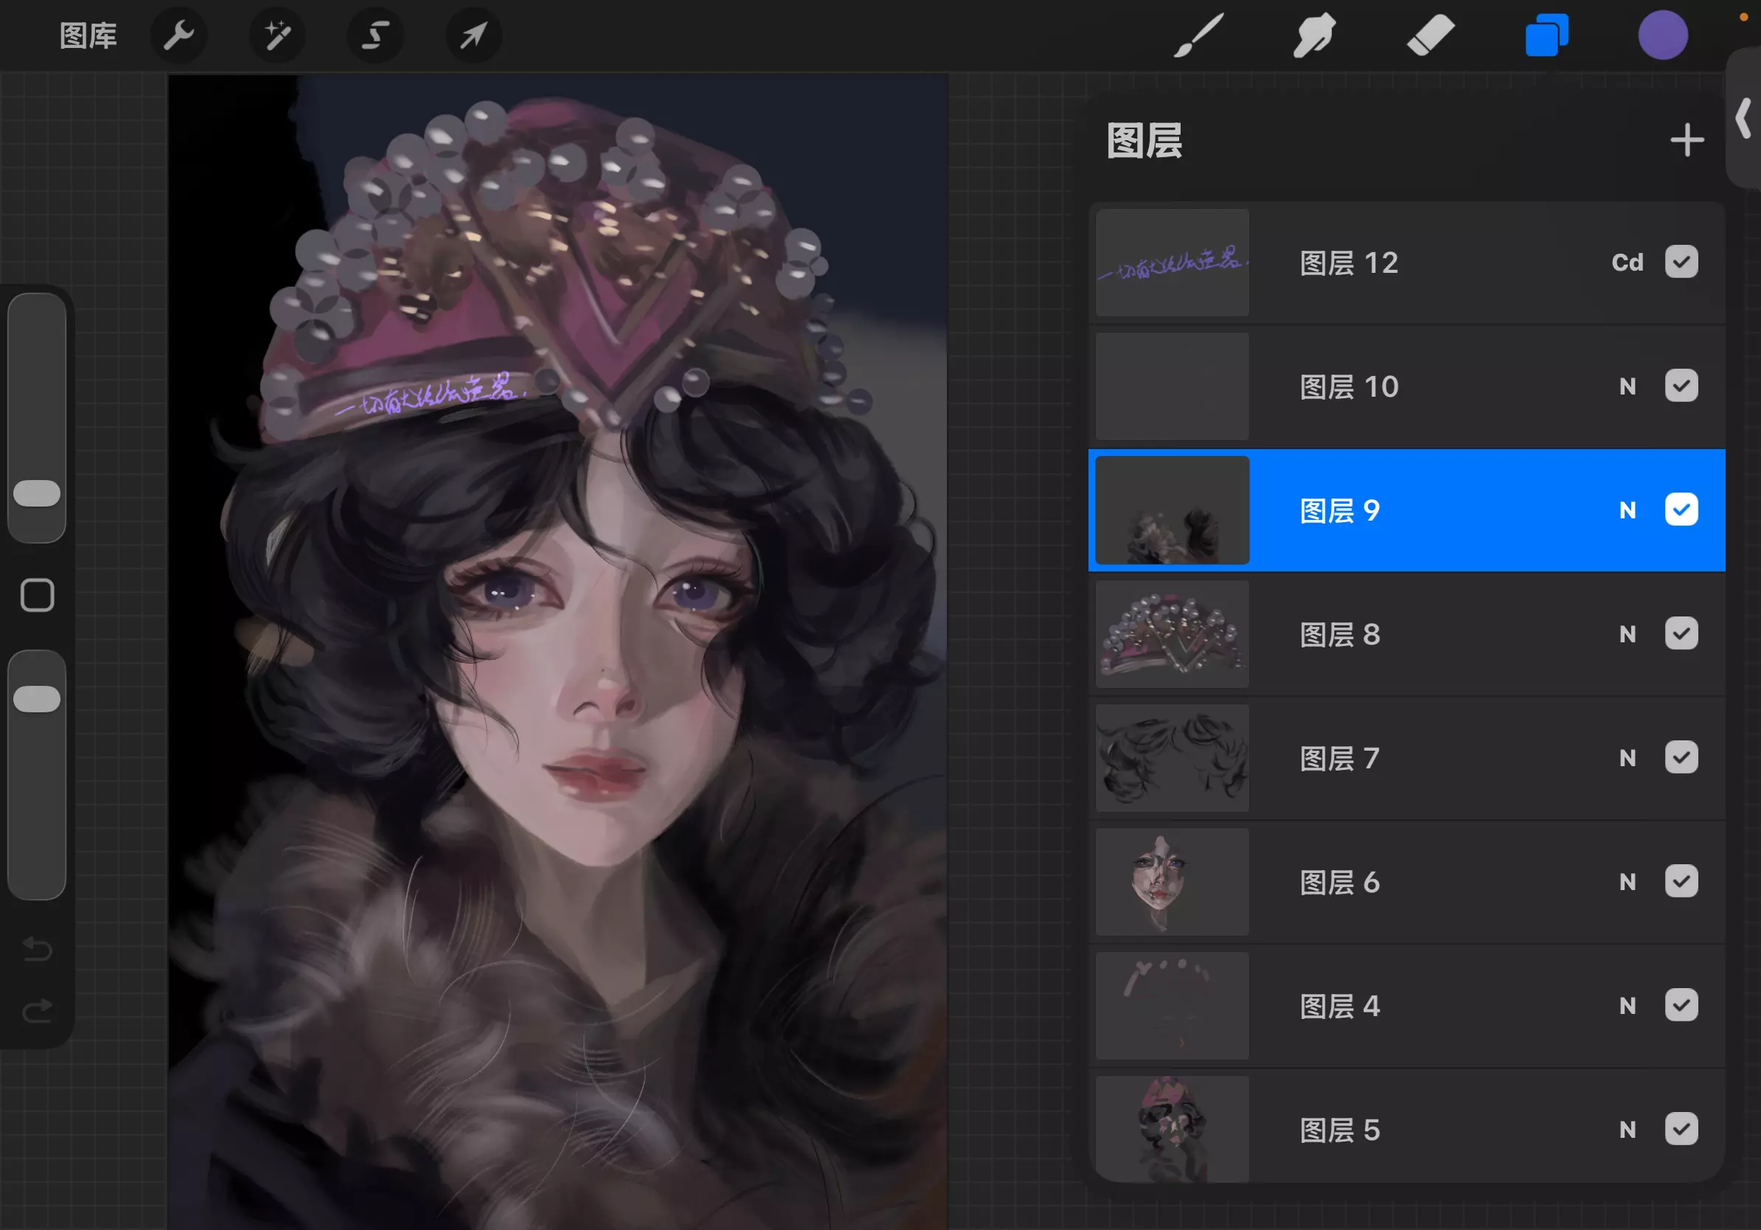Click the square modify button in sidebar
1761x1230 pixels.
click(x=37, y=595)
